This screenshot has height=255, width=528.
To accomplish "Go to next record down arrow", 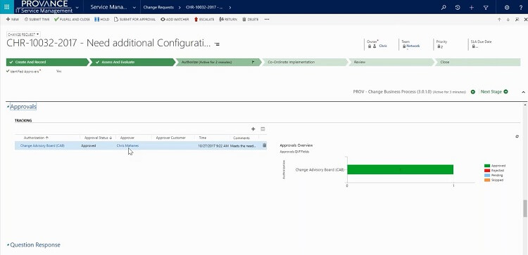I will coord(508,20).
